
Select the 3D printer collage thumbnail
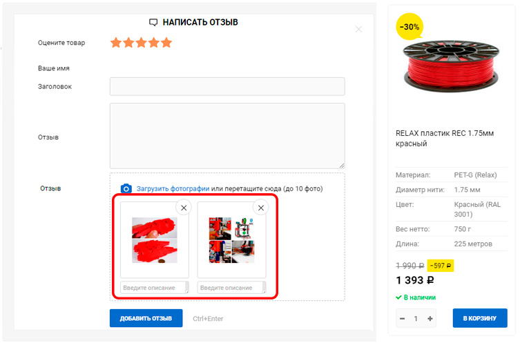pos(232,240)
